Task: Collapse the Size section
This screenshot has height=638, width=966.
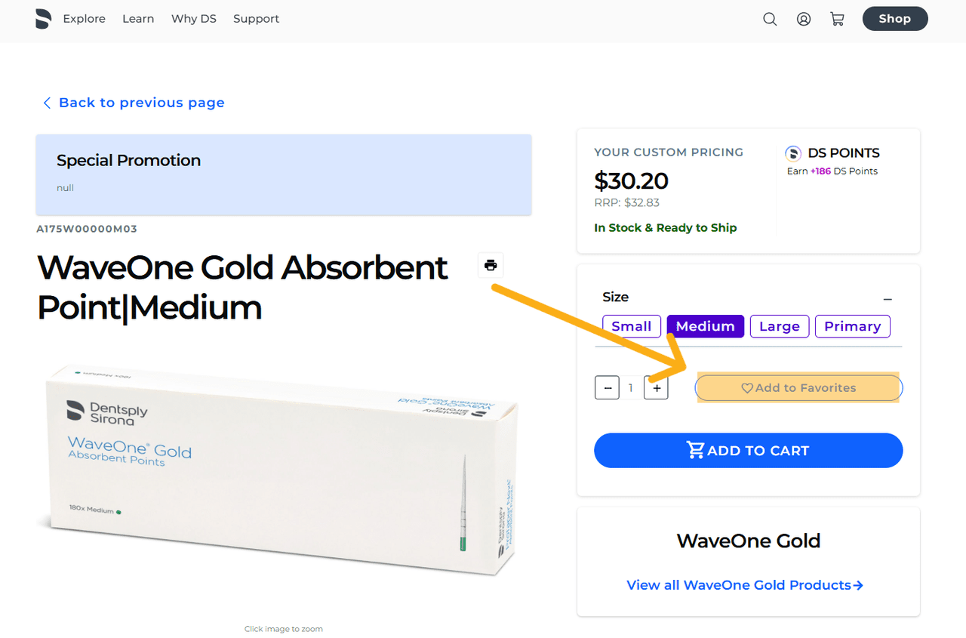Action: point(888,300)
